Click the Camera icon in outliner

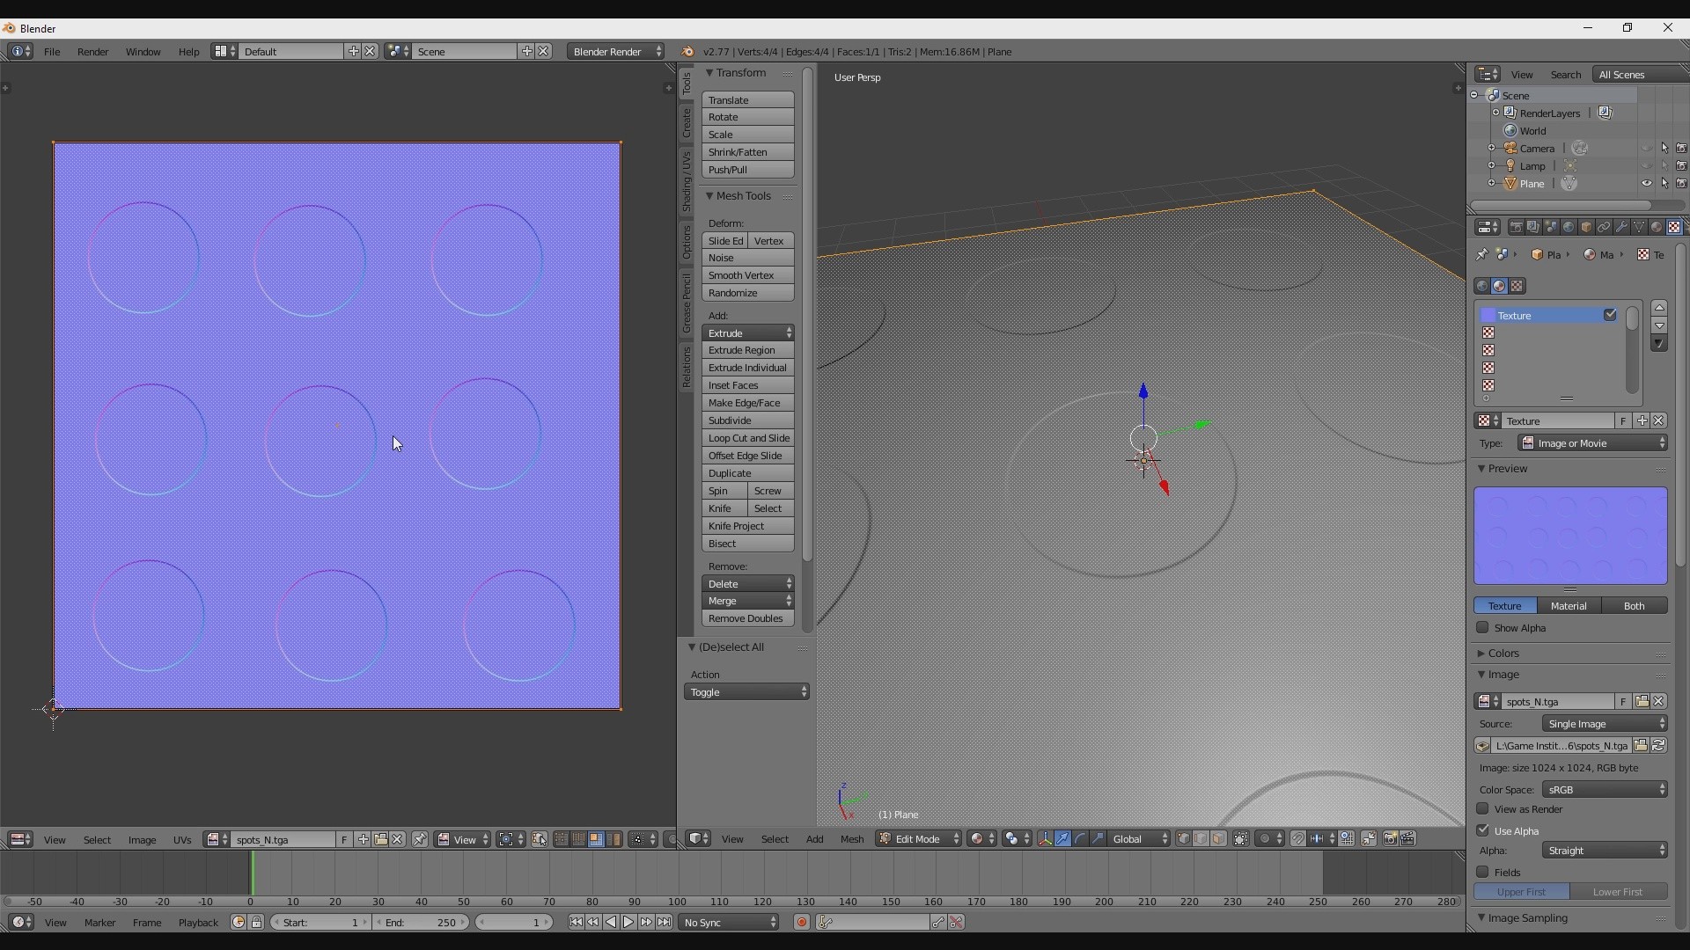1508,147
